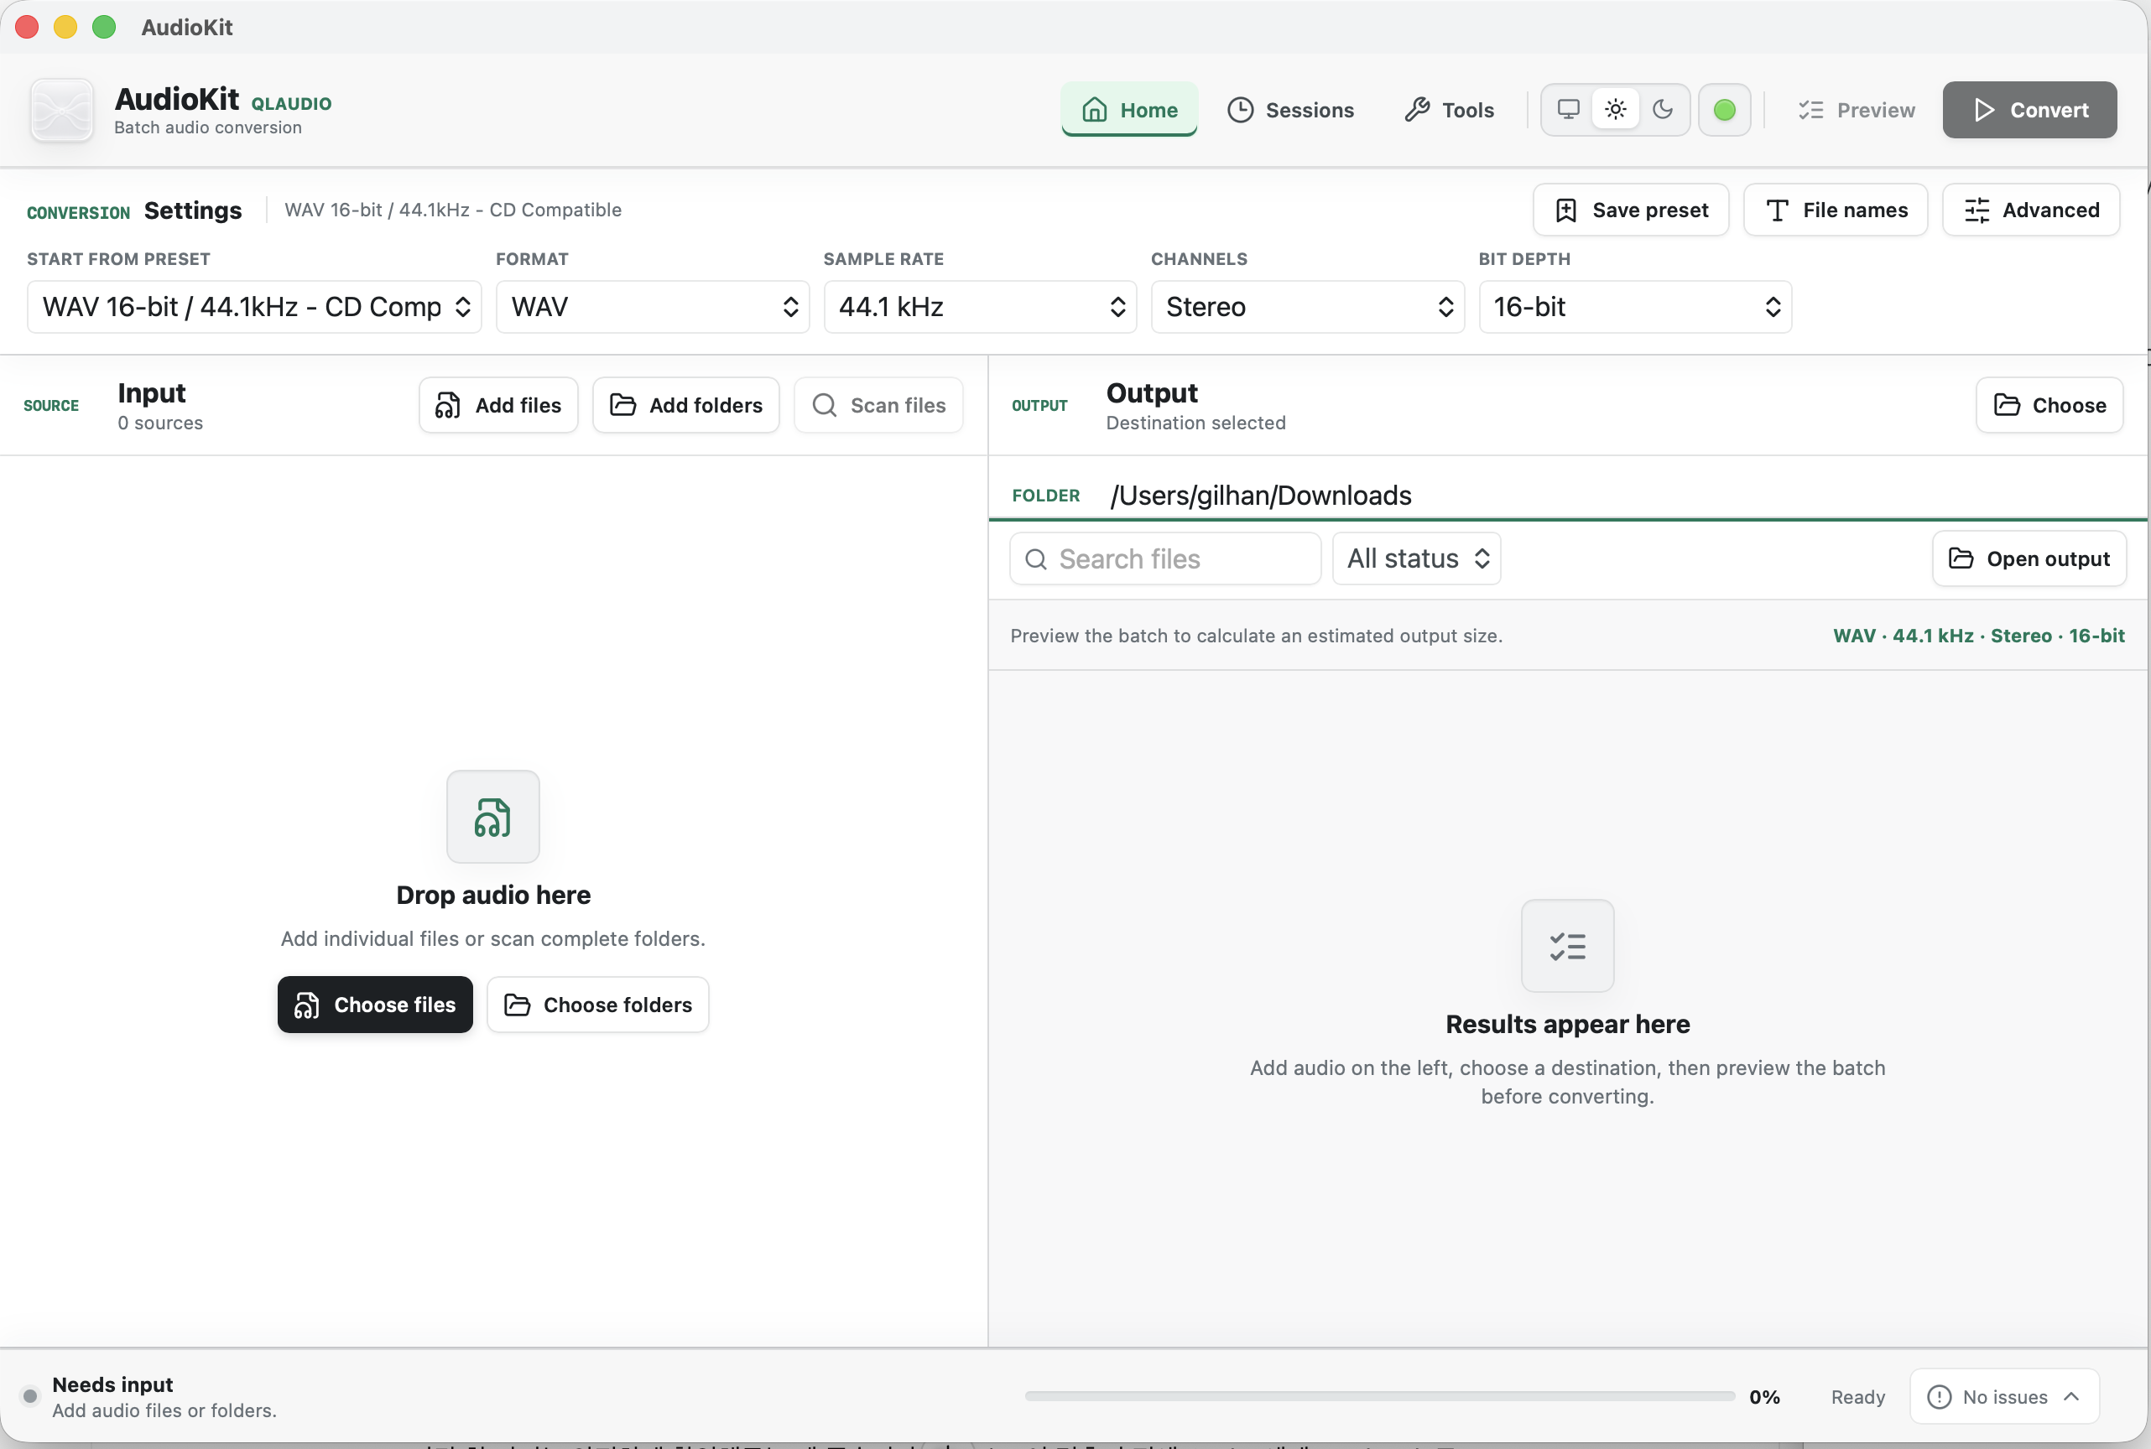The width and height of the screenshot is (2151, 1449).
Task: Click 'Add audio files or folders.' hint
Action: pyautogui.click(x=164, y=1410)
